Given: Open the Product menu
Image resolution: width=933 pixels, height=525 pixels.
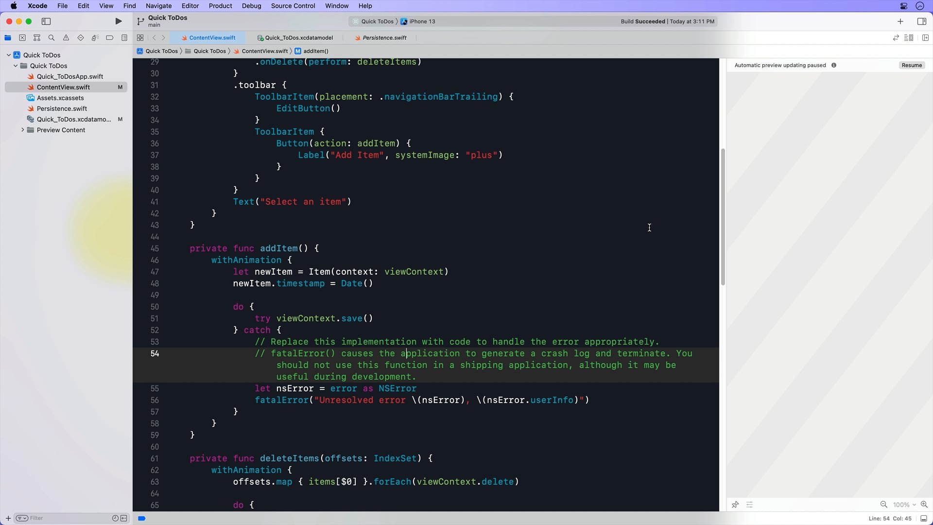Looking at the screenshot, I should click(220, 6).
